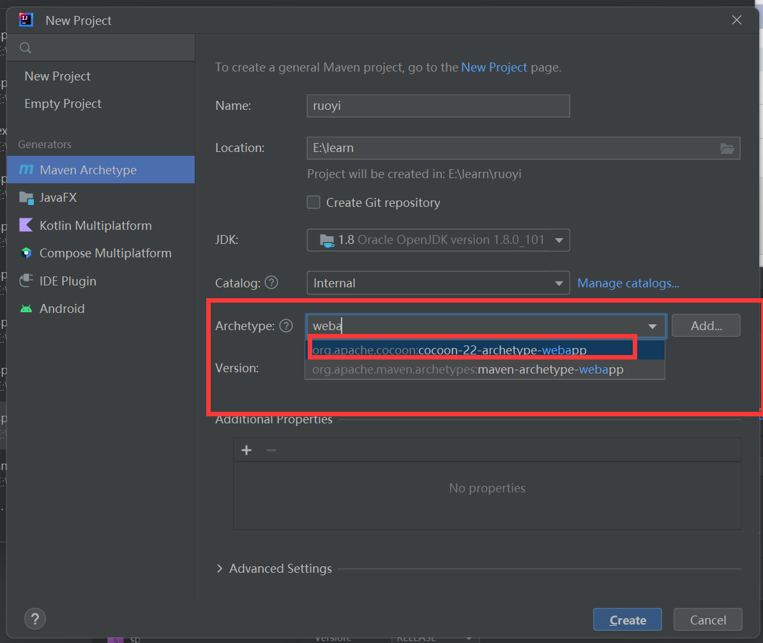The image size is (763, 643).
Task: Select IDE Plugin generator
Action: tap(101, 281)
